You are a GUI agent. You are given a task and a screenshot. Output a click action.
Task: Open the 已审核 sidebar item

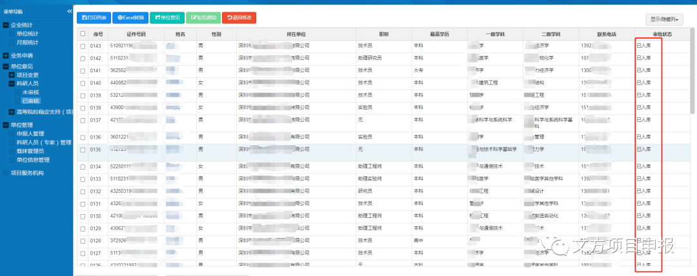[x=31, y=101]
